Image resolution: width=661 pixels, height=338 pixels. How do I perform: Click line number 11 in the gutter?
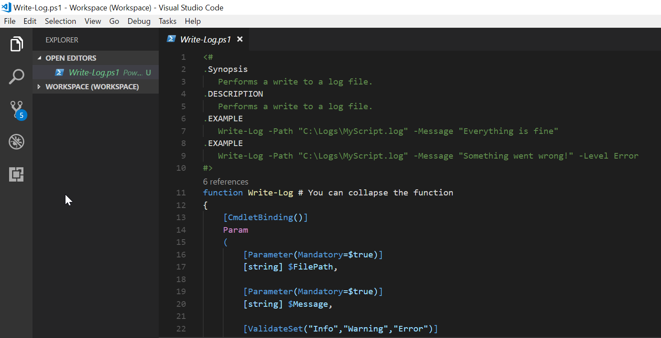pos(181,192)
